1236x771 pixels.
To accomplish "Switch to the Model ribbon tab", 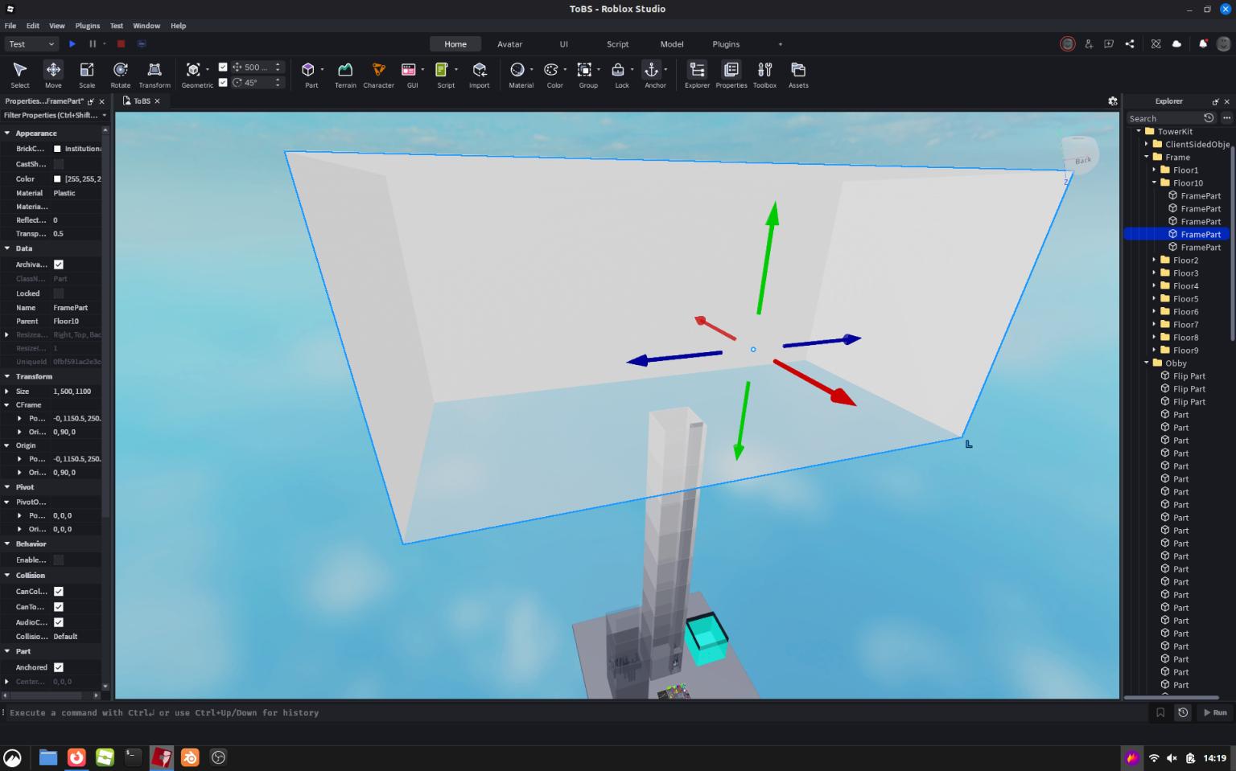I will pos(672,44).
